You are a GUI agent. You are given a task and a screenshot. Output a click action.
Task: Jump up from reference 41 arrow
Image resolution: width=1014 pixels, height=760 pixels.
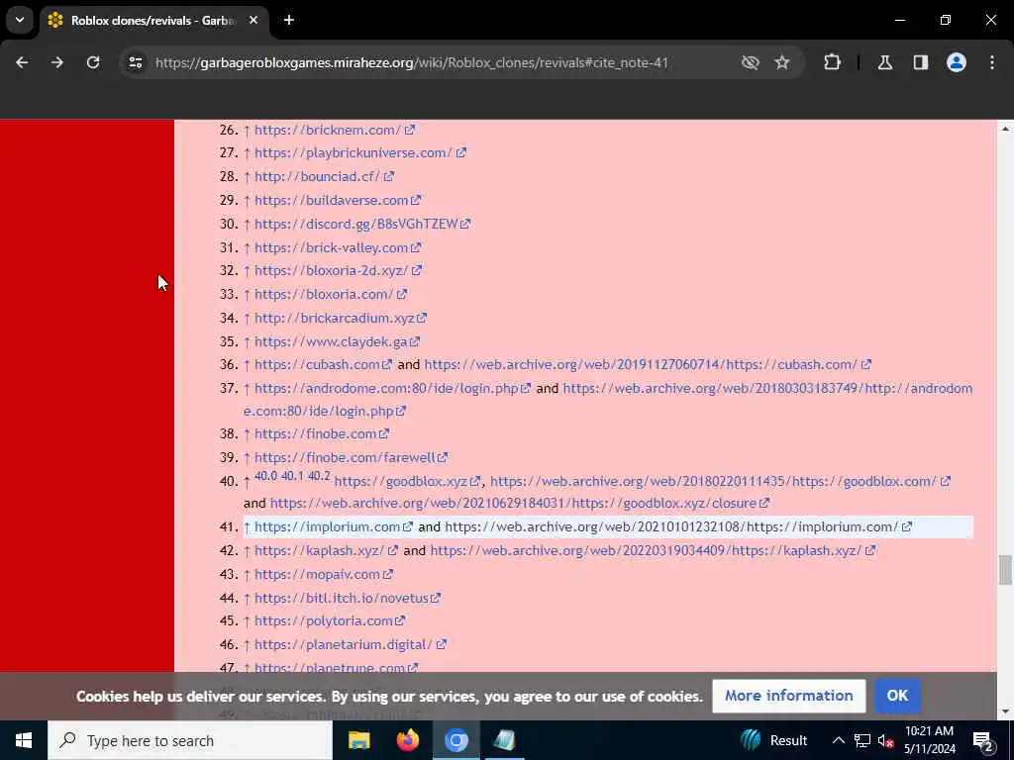pyautogui.click(x=247, y=527)
